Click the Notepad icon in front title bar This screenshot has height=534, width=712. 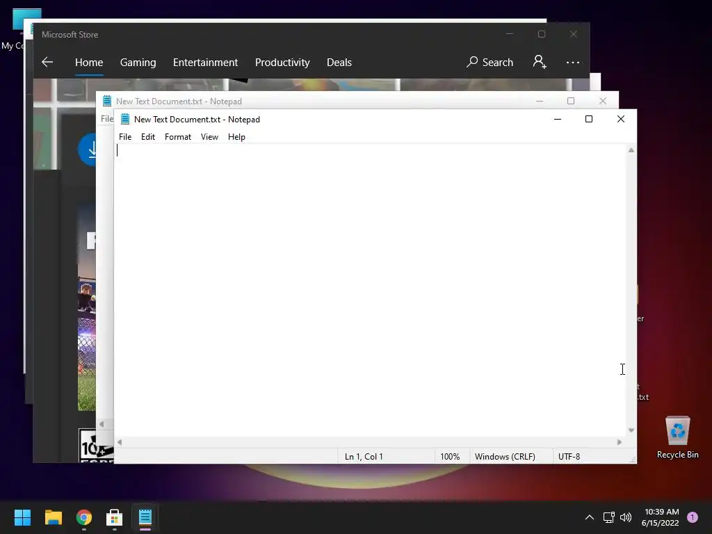click(x=125, y=119)
